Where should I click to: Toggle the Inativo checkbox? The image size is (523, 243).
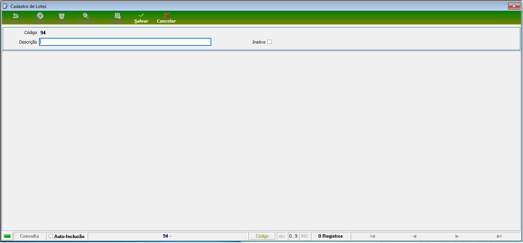coord(270,42)
